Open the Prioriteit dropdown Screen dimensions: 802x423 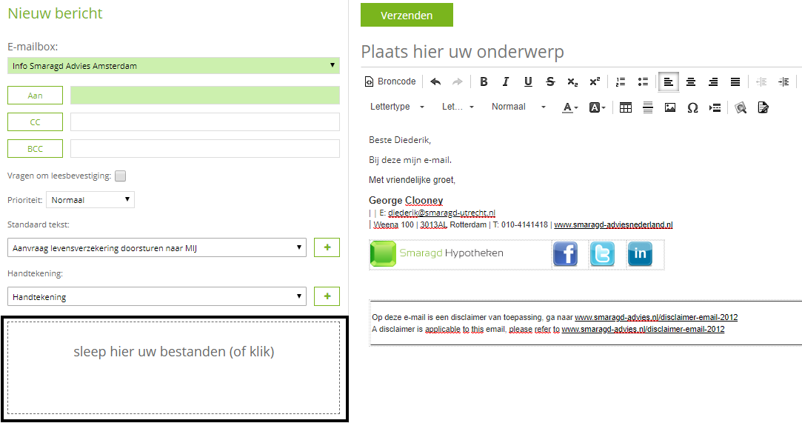(x=90, y=199)
